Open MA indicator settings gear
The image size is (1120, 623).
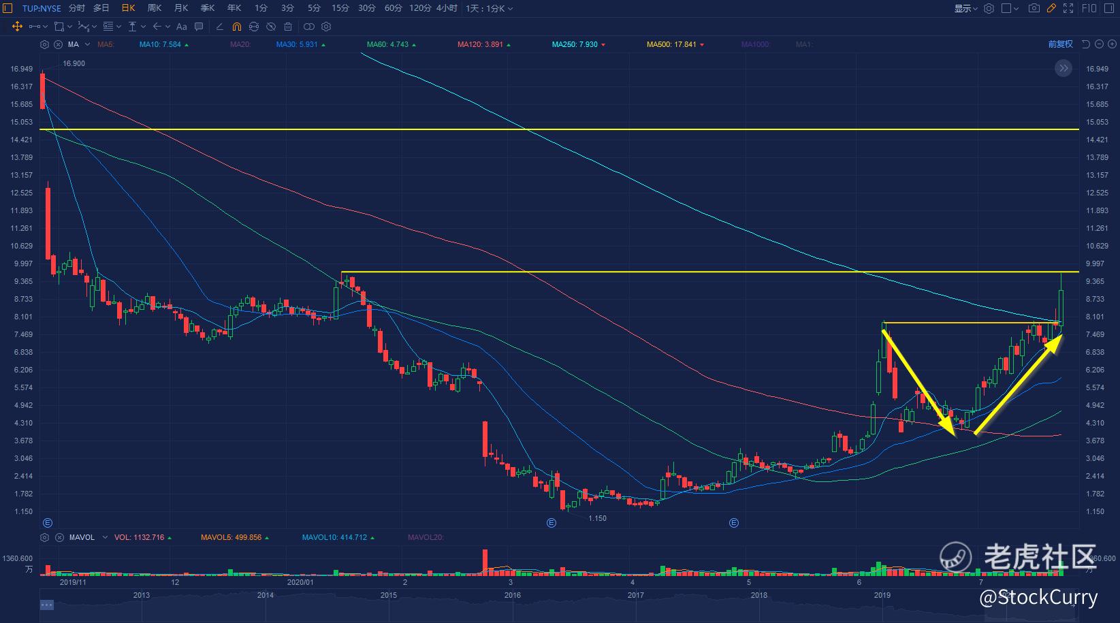45,44
